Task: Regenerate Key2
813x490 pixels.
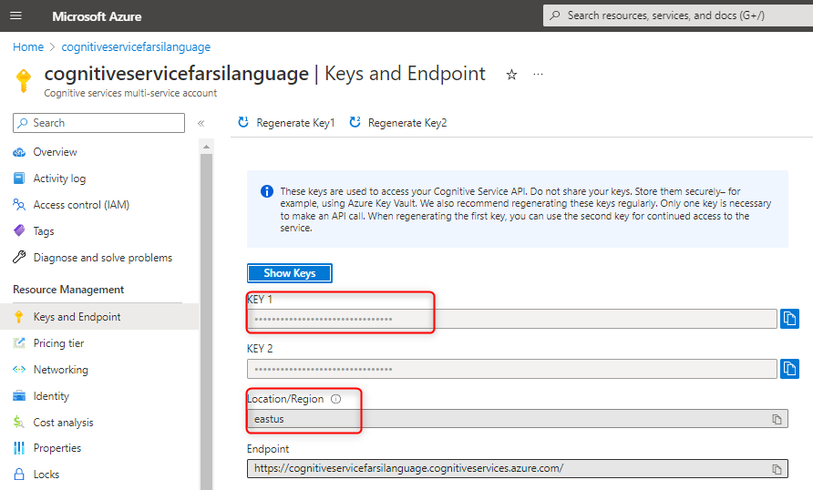Action: point(398,123)
